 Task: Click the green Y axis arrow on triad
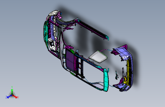(x=12, y=92)
